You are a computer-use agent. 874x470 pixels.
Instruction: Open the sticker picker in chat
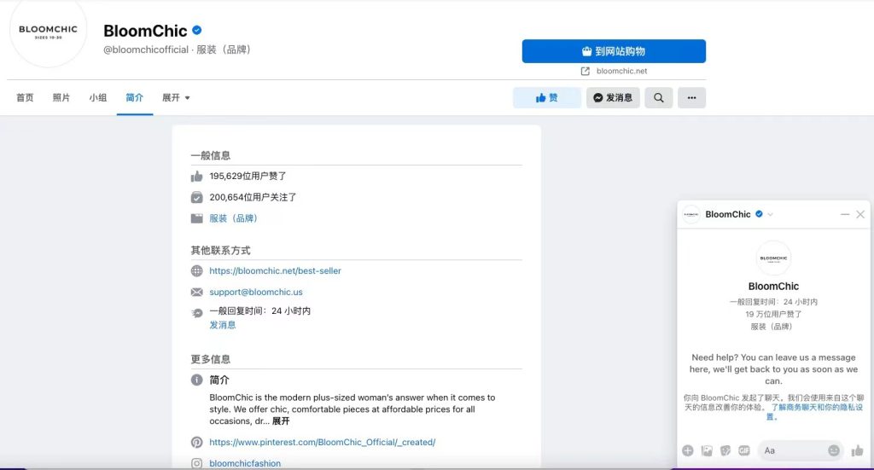[725, 450]
